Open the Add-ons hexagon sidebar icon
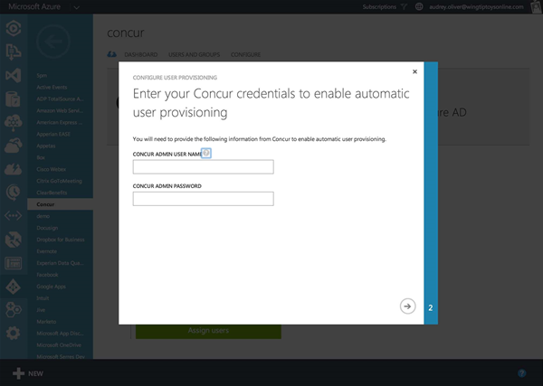 tap(14, 310)
